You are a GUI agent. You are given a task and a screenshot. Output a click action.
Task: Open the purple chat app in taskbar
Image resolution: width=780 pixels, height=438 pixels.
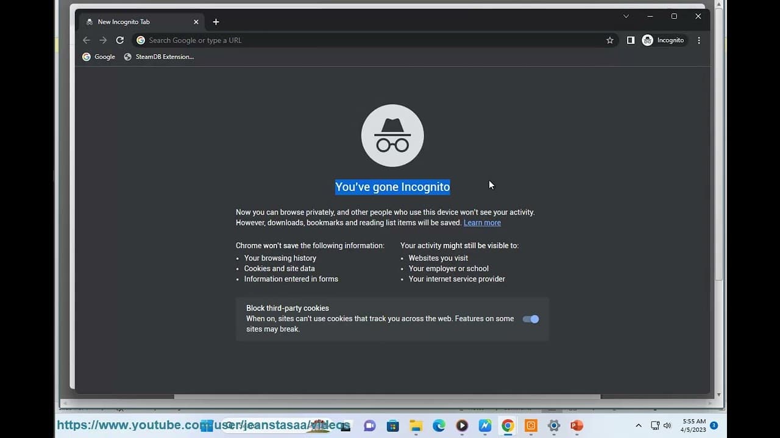(x=370, y=426)
